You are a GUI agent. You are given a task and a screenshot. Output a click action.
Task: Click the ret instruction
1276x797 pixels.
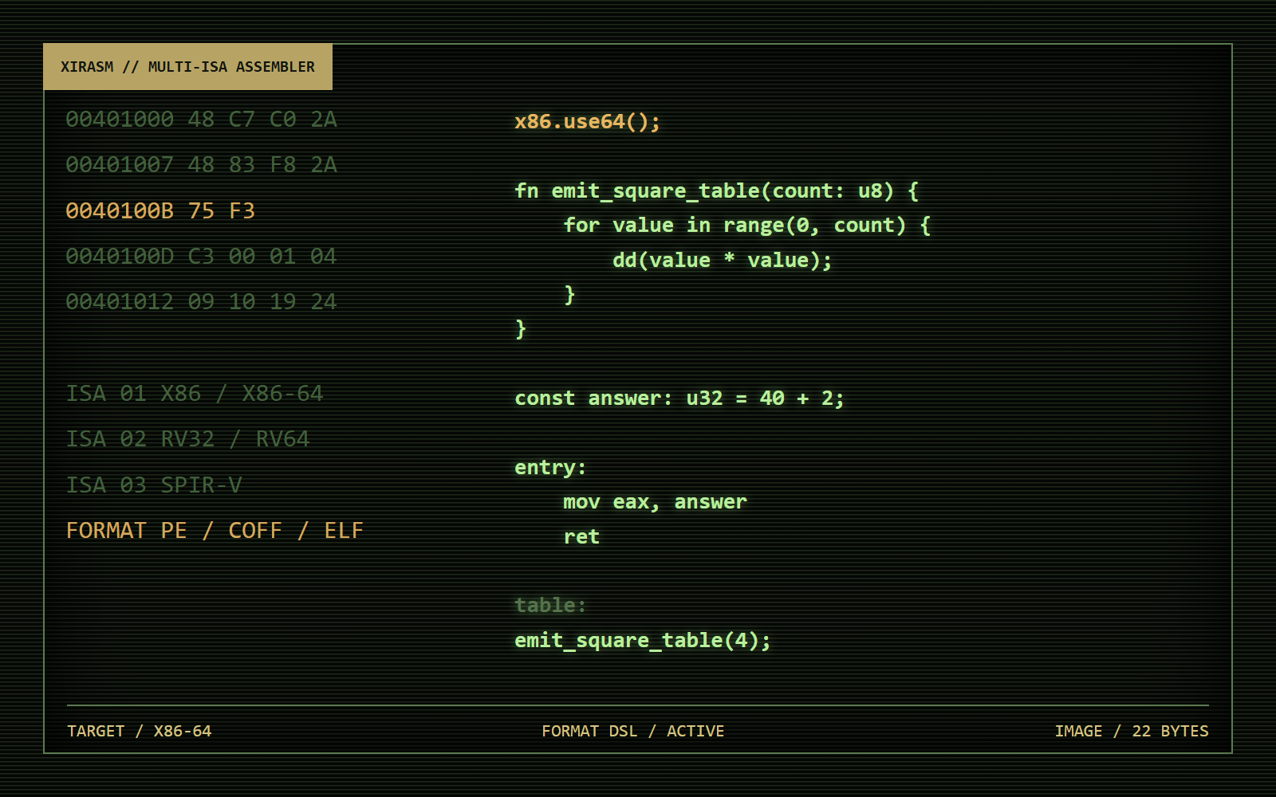coord(581,537)
